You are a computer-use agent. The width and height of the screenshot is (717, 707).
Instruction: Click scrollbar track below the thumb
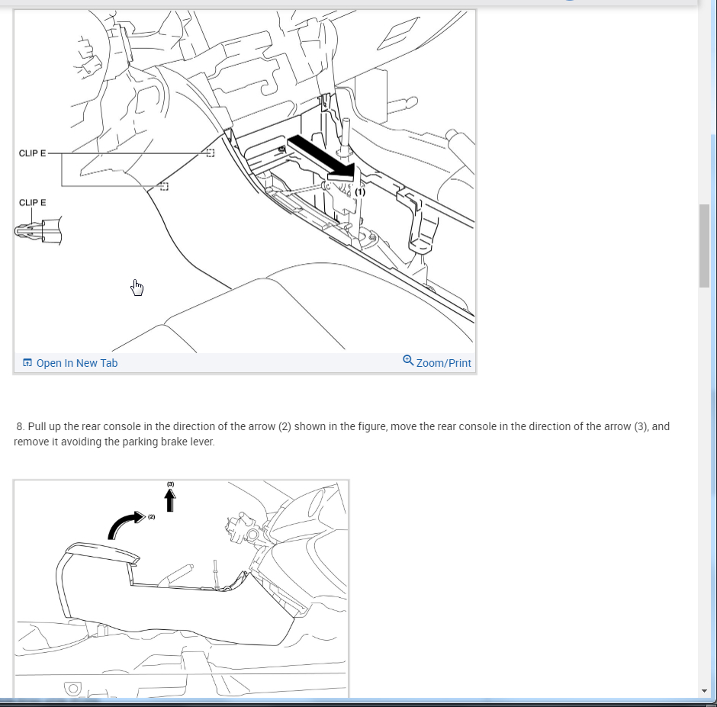704,485
